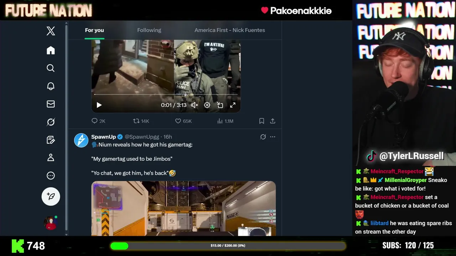
Task: Click the compose post feather button
Action: pos(51,196)
